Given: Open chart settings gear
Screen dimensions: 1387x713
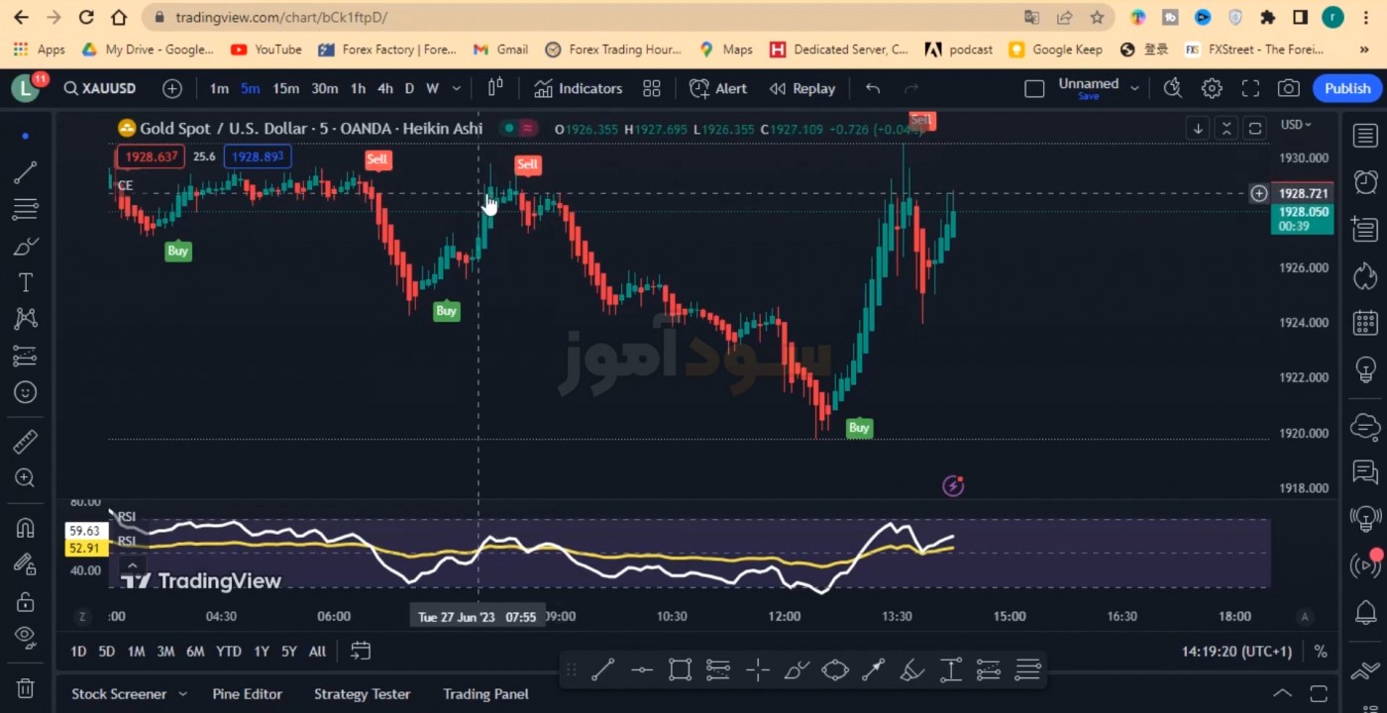Looking at the screenshot, I should [1212, 88].
